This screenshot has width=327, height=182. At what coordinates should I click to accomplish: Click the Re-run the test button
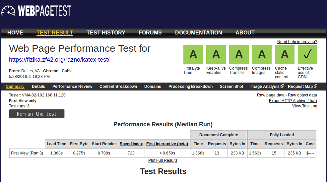(37, 114)
